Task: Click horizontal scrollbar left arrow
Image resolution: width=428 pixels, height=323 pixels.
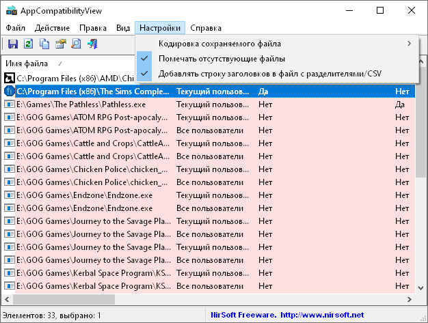Action: click(7, 299)
